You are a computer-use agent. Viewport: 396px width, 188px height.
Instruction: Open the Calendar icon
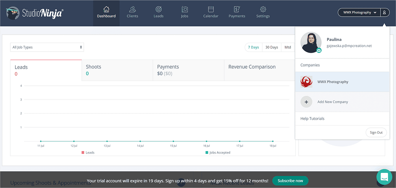coord(211,9)
